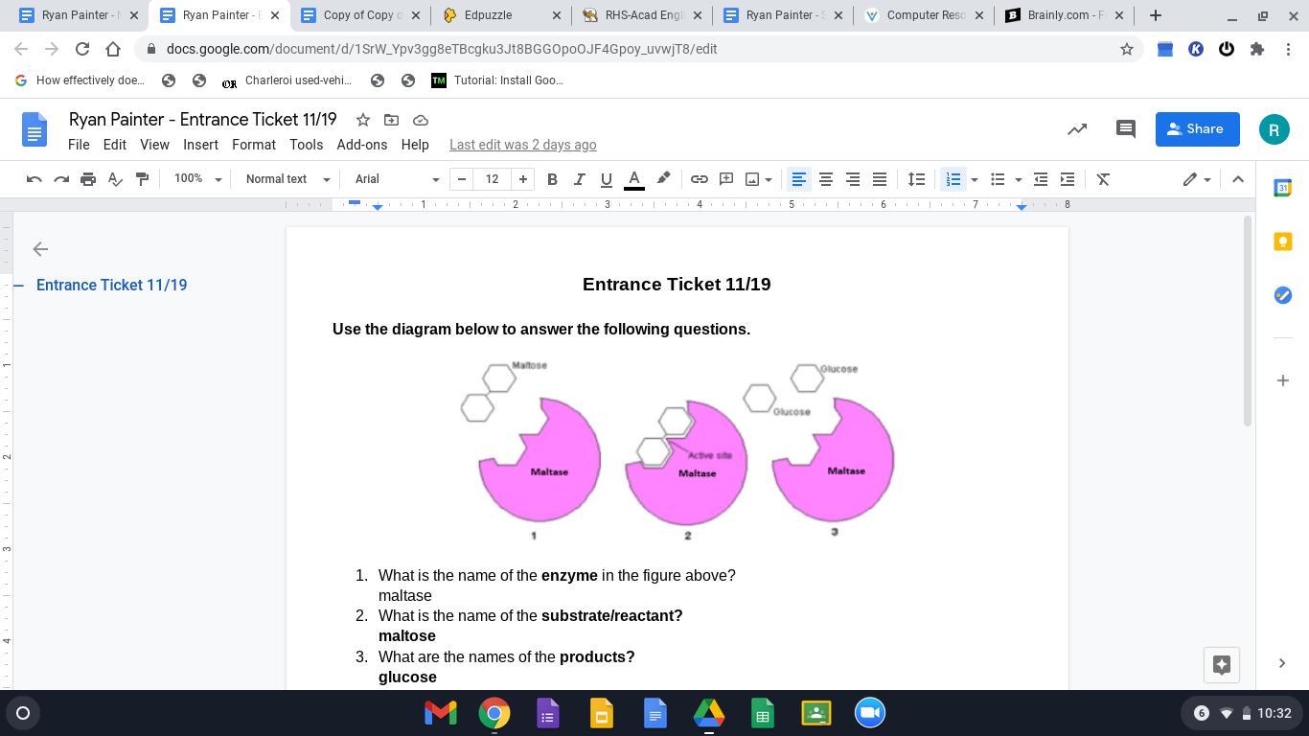The width and height of the screenshot is (1309, 736).
Task: Decrease the font size
Action: coord(462,179)
